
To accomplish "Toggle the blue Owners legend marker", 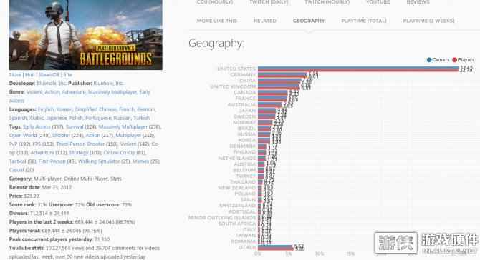I will coord(429,60).
